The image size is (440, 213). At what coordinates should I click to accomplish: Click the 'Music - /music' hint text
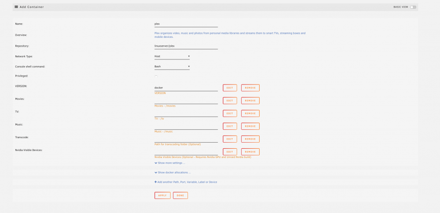pos(164,131)
